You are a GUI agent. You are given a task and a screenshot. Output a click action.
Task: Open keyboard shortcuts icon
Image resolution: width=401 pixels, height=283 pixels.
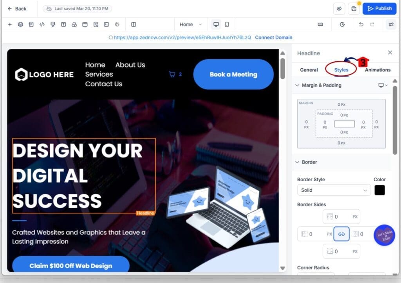click(320, 24)
